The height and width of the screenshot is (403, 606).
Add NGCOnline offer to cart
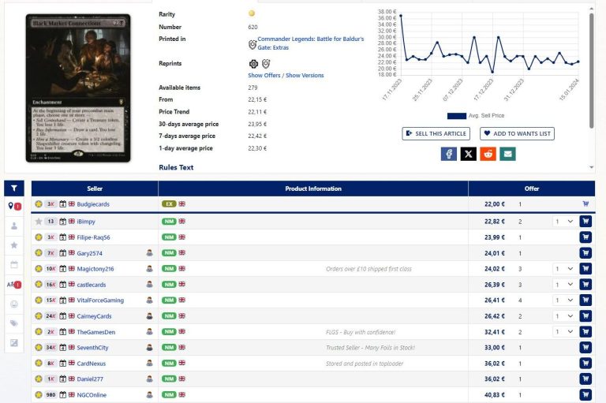(x=585, y=394)
